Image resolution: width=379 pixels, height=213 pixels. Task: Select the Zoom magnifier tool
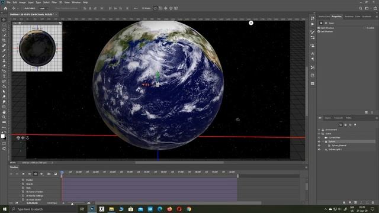[4, 117]
